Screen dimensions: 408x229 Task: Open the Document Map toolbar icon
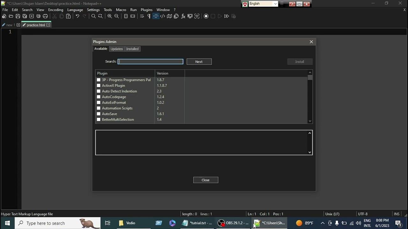coord(170,16)
